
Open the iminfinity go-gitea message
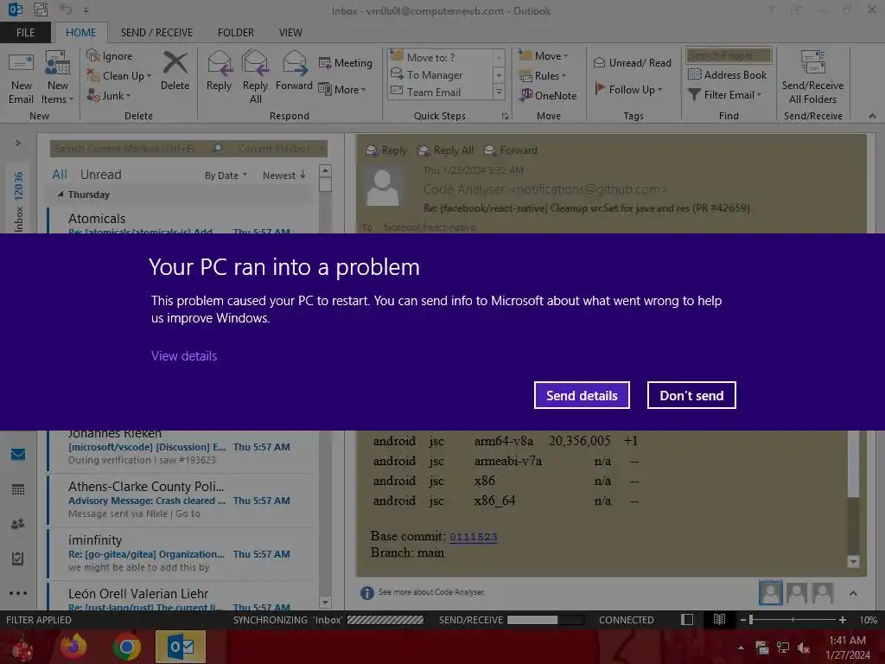pyautogui.click(x=181, y=554)
